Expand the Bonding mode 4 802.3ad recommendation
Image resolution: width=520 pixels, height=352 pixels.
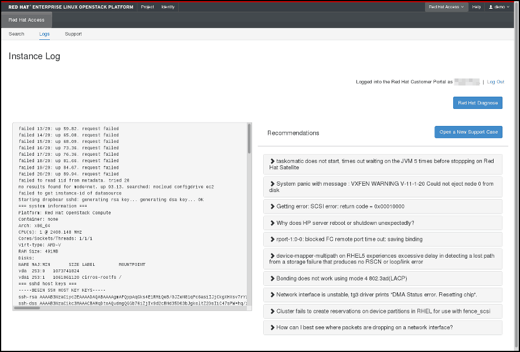pyautogui.click(x=383, y=278)
